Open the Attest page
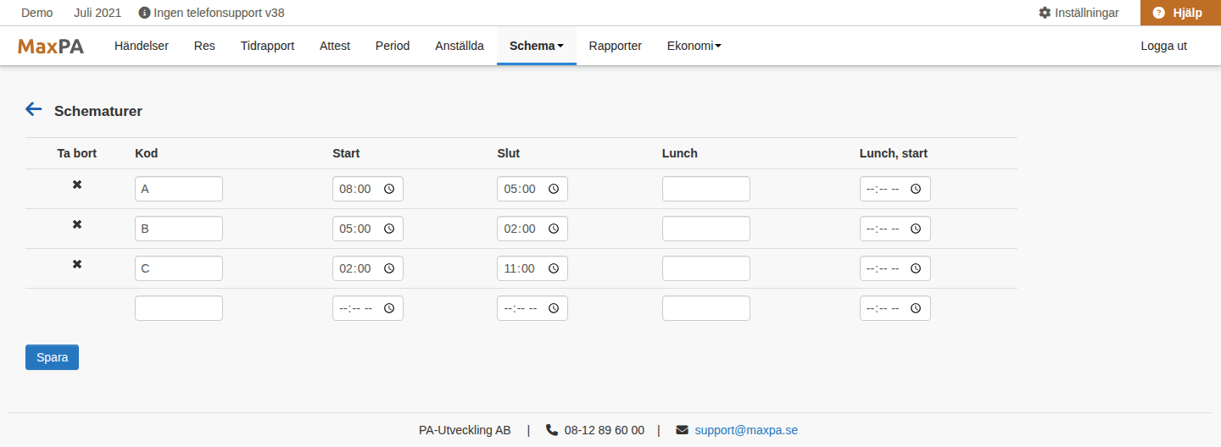1221x447 pixels. point(335,46)
